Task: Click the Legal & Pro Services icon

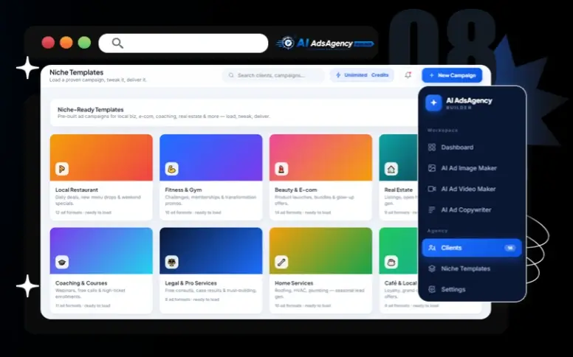Action: (x=172, y=262)
